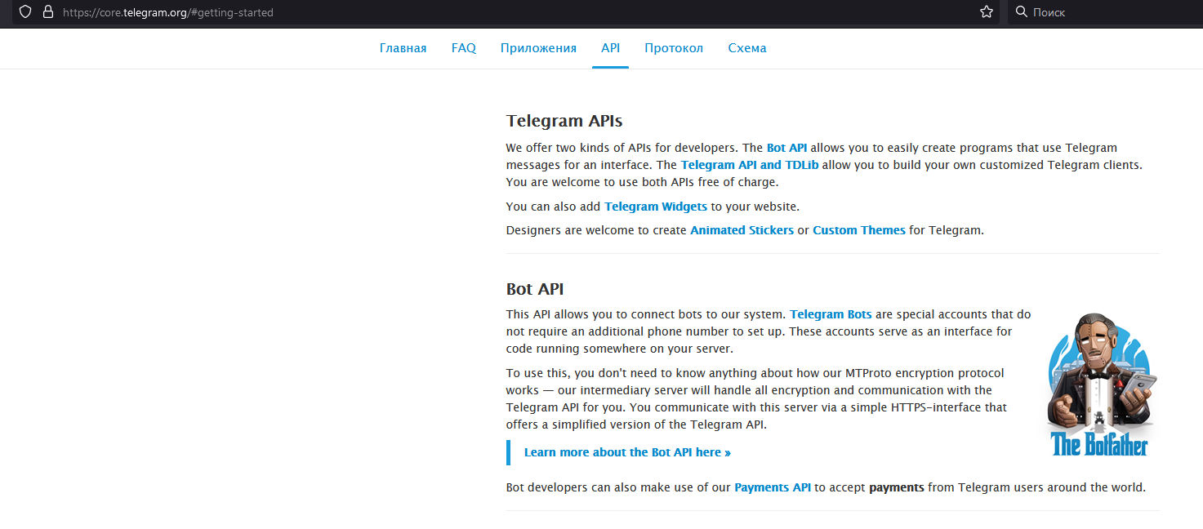Click the padlock site security icon
Viewport: 1203px width, 529px height.
(x=47, y=12)
